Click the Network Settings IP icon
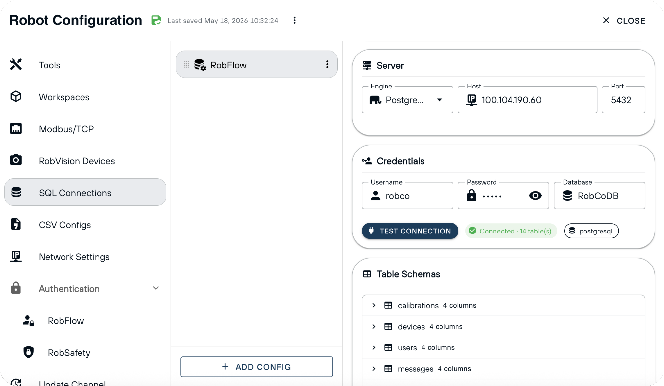The image size is (664, 386). tap(16, 256)
